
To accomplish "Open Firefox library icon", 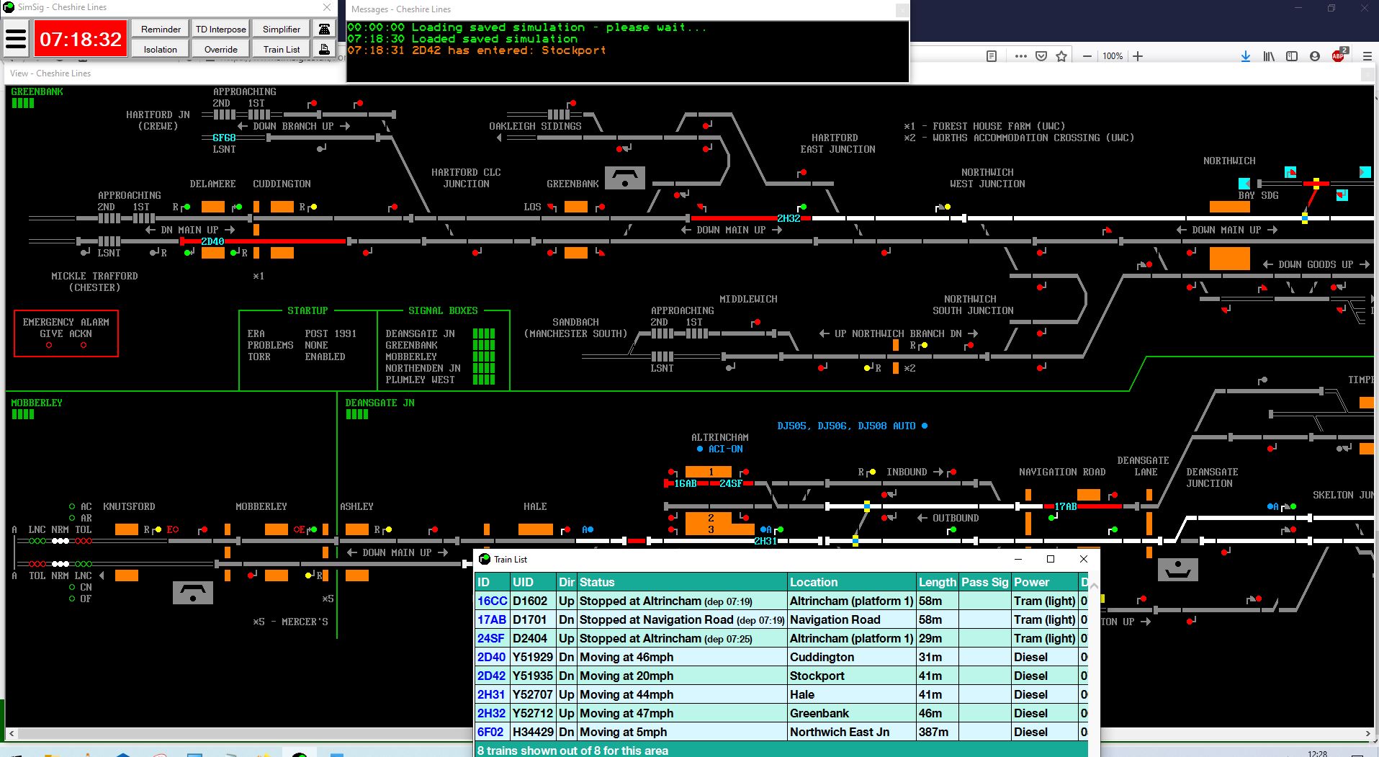I will (1269, 56).
